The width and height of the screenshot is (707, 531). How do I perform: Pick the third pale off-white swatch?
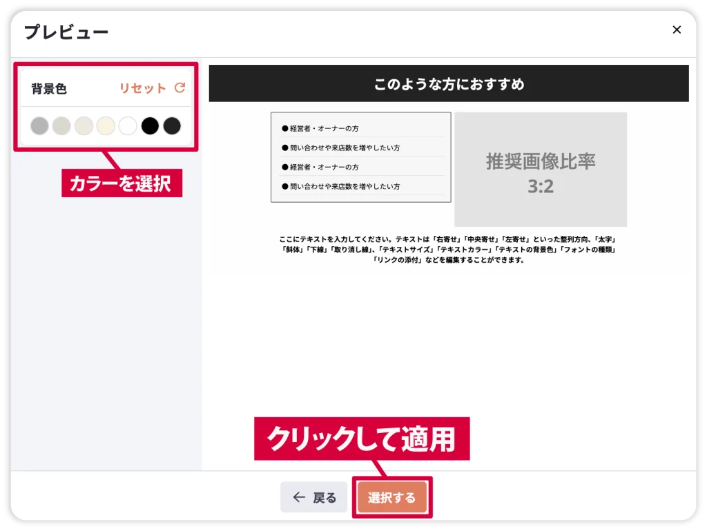click(x=84, y=126)
